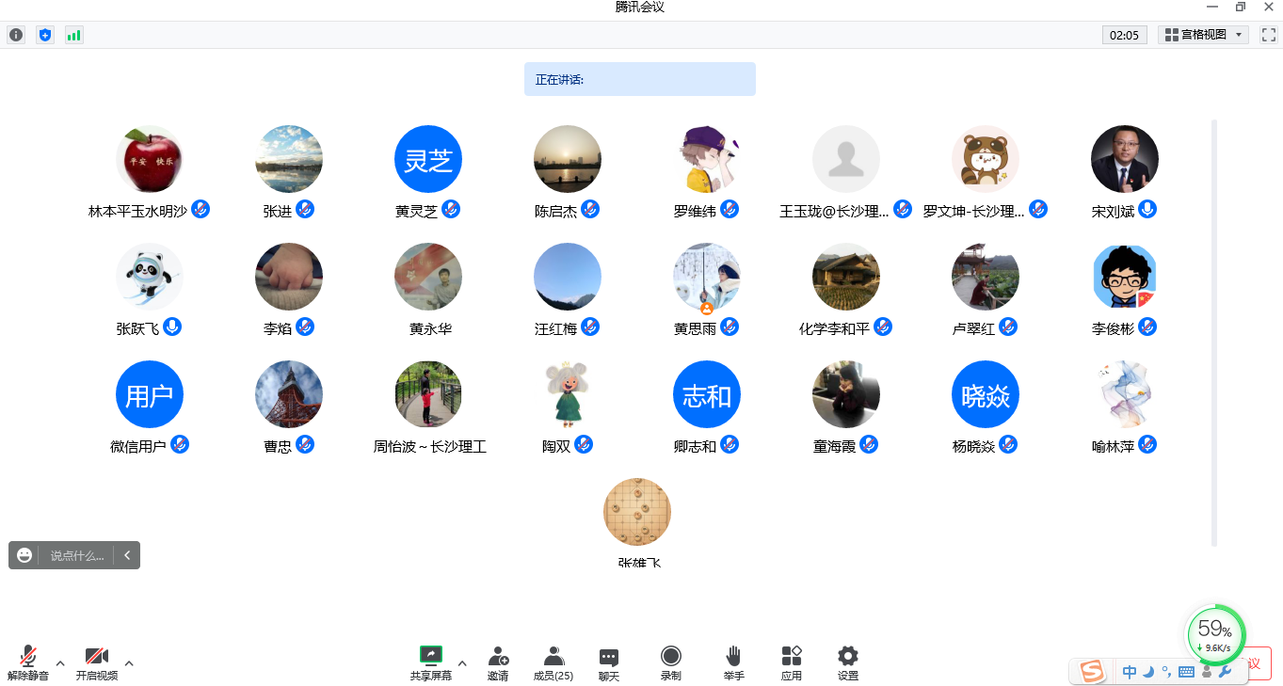Check the green network signal bars icon
Image resolution: width=1283 pixels, height=686 pixels.
pyautogui.click(x=73, y=35)
